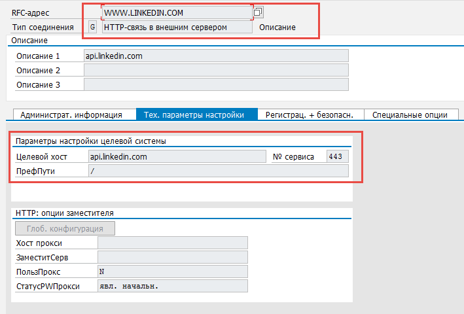Click Описание text right of connection type
Screen dimensions: 464x314
[x=277, y=27]
